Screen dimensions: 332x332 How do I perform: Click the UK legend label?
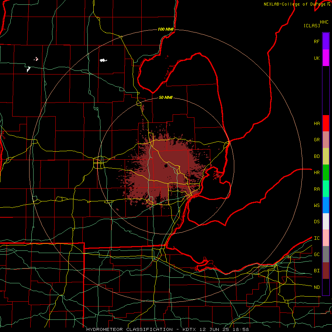click(317, 58)
